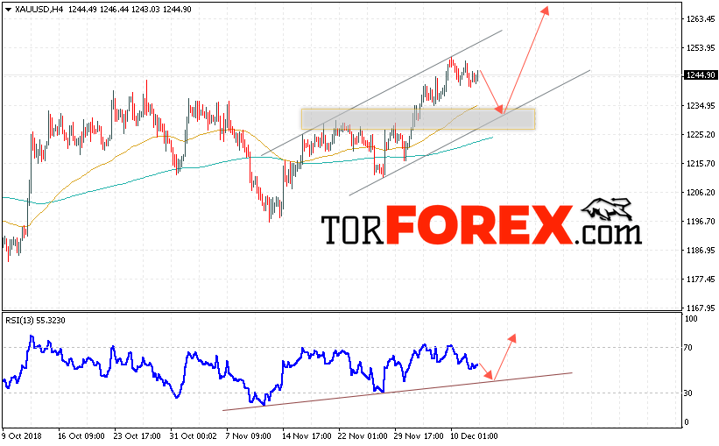Select the RSI(13) 55.3230 indicator label

pos(35,321)
